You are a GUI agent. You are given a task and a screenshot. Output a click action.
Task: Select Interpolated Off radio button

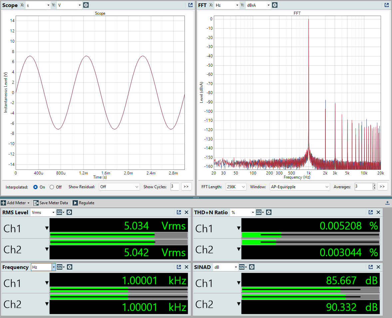(x=52, y=187)
